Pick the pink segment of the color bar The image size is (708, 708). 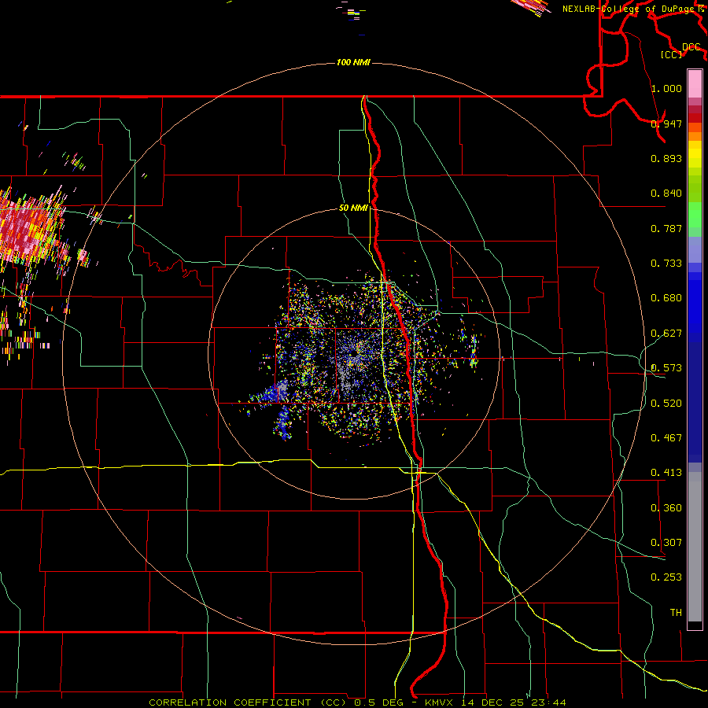(695, 83)
